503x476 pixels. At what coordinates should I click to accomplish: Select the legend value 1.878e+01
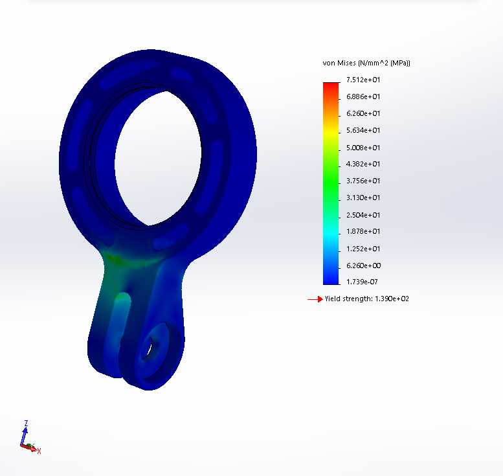[x=363, y=231]
